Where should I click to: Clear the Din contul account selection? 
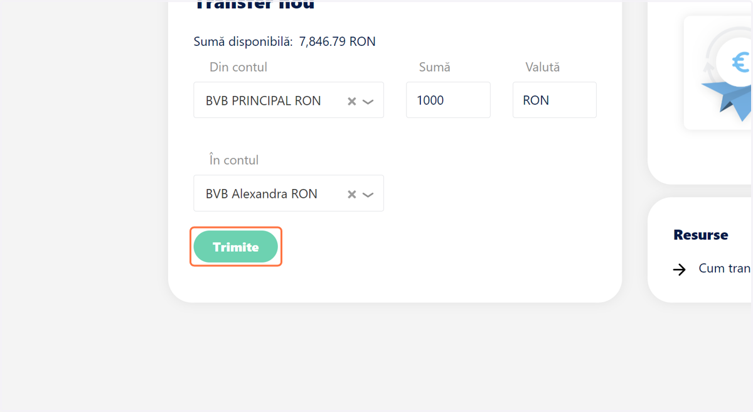click(352, 101)
